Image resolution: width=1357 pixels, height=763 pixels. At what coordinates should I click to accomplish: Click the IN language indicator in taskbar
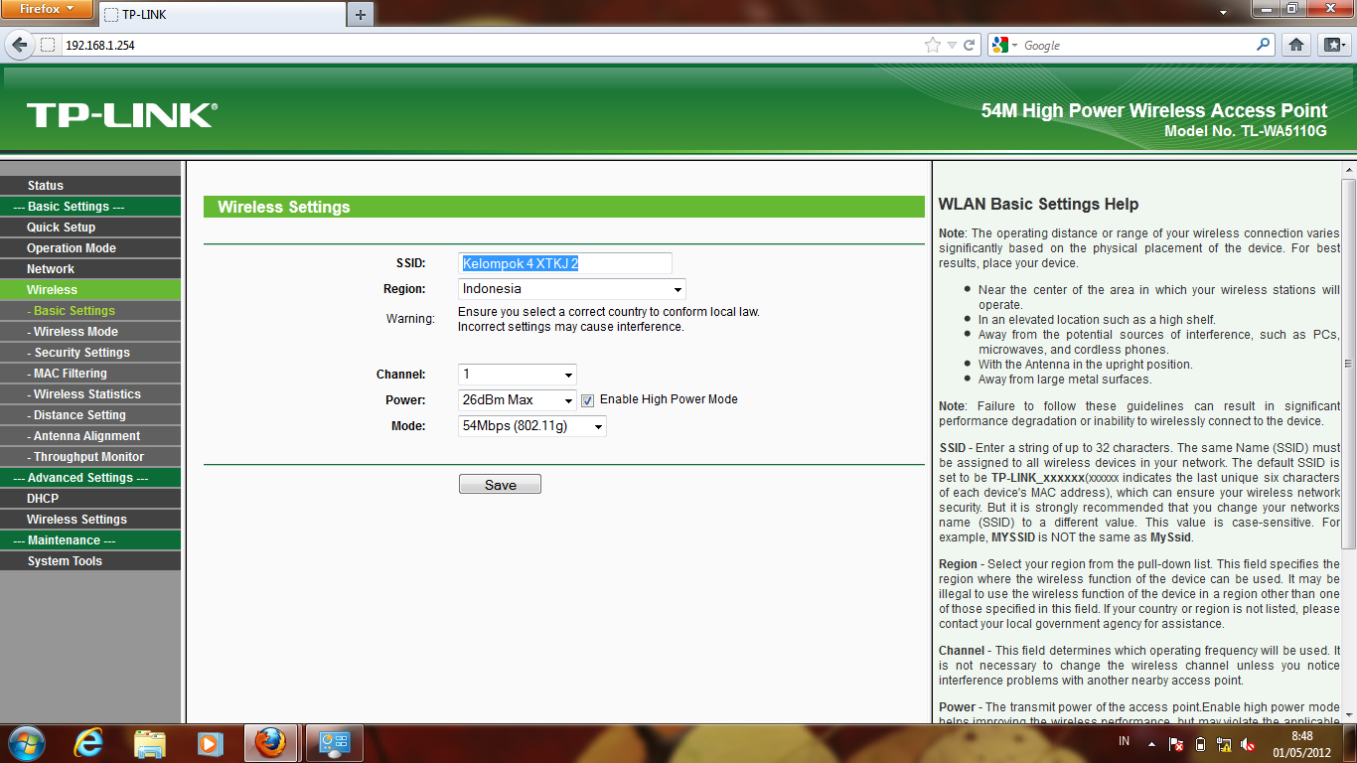(x=1125, y=742)
